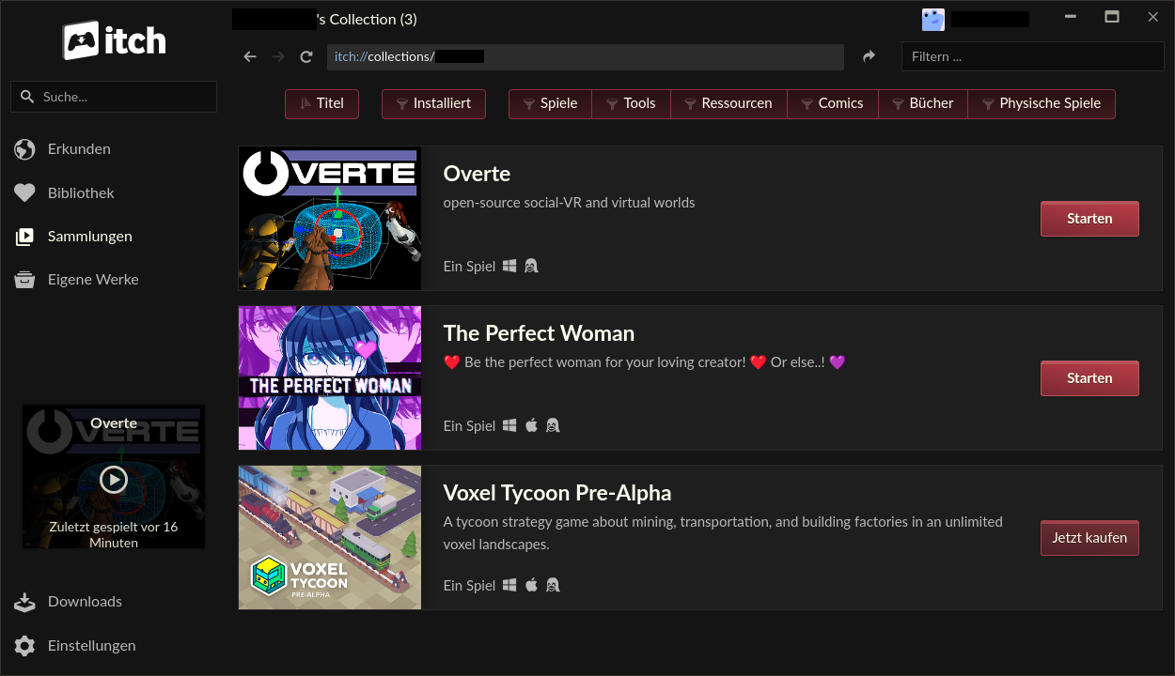Click the user avatar in title bar
The image size is (1175, 676).
[x=932, y=19]
